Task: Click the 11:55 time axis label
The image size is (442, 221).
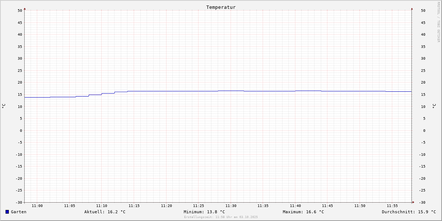Action: (x=392, y=206)
